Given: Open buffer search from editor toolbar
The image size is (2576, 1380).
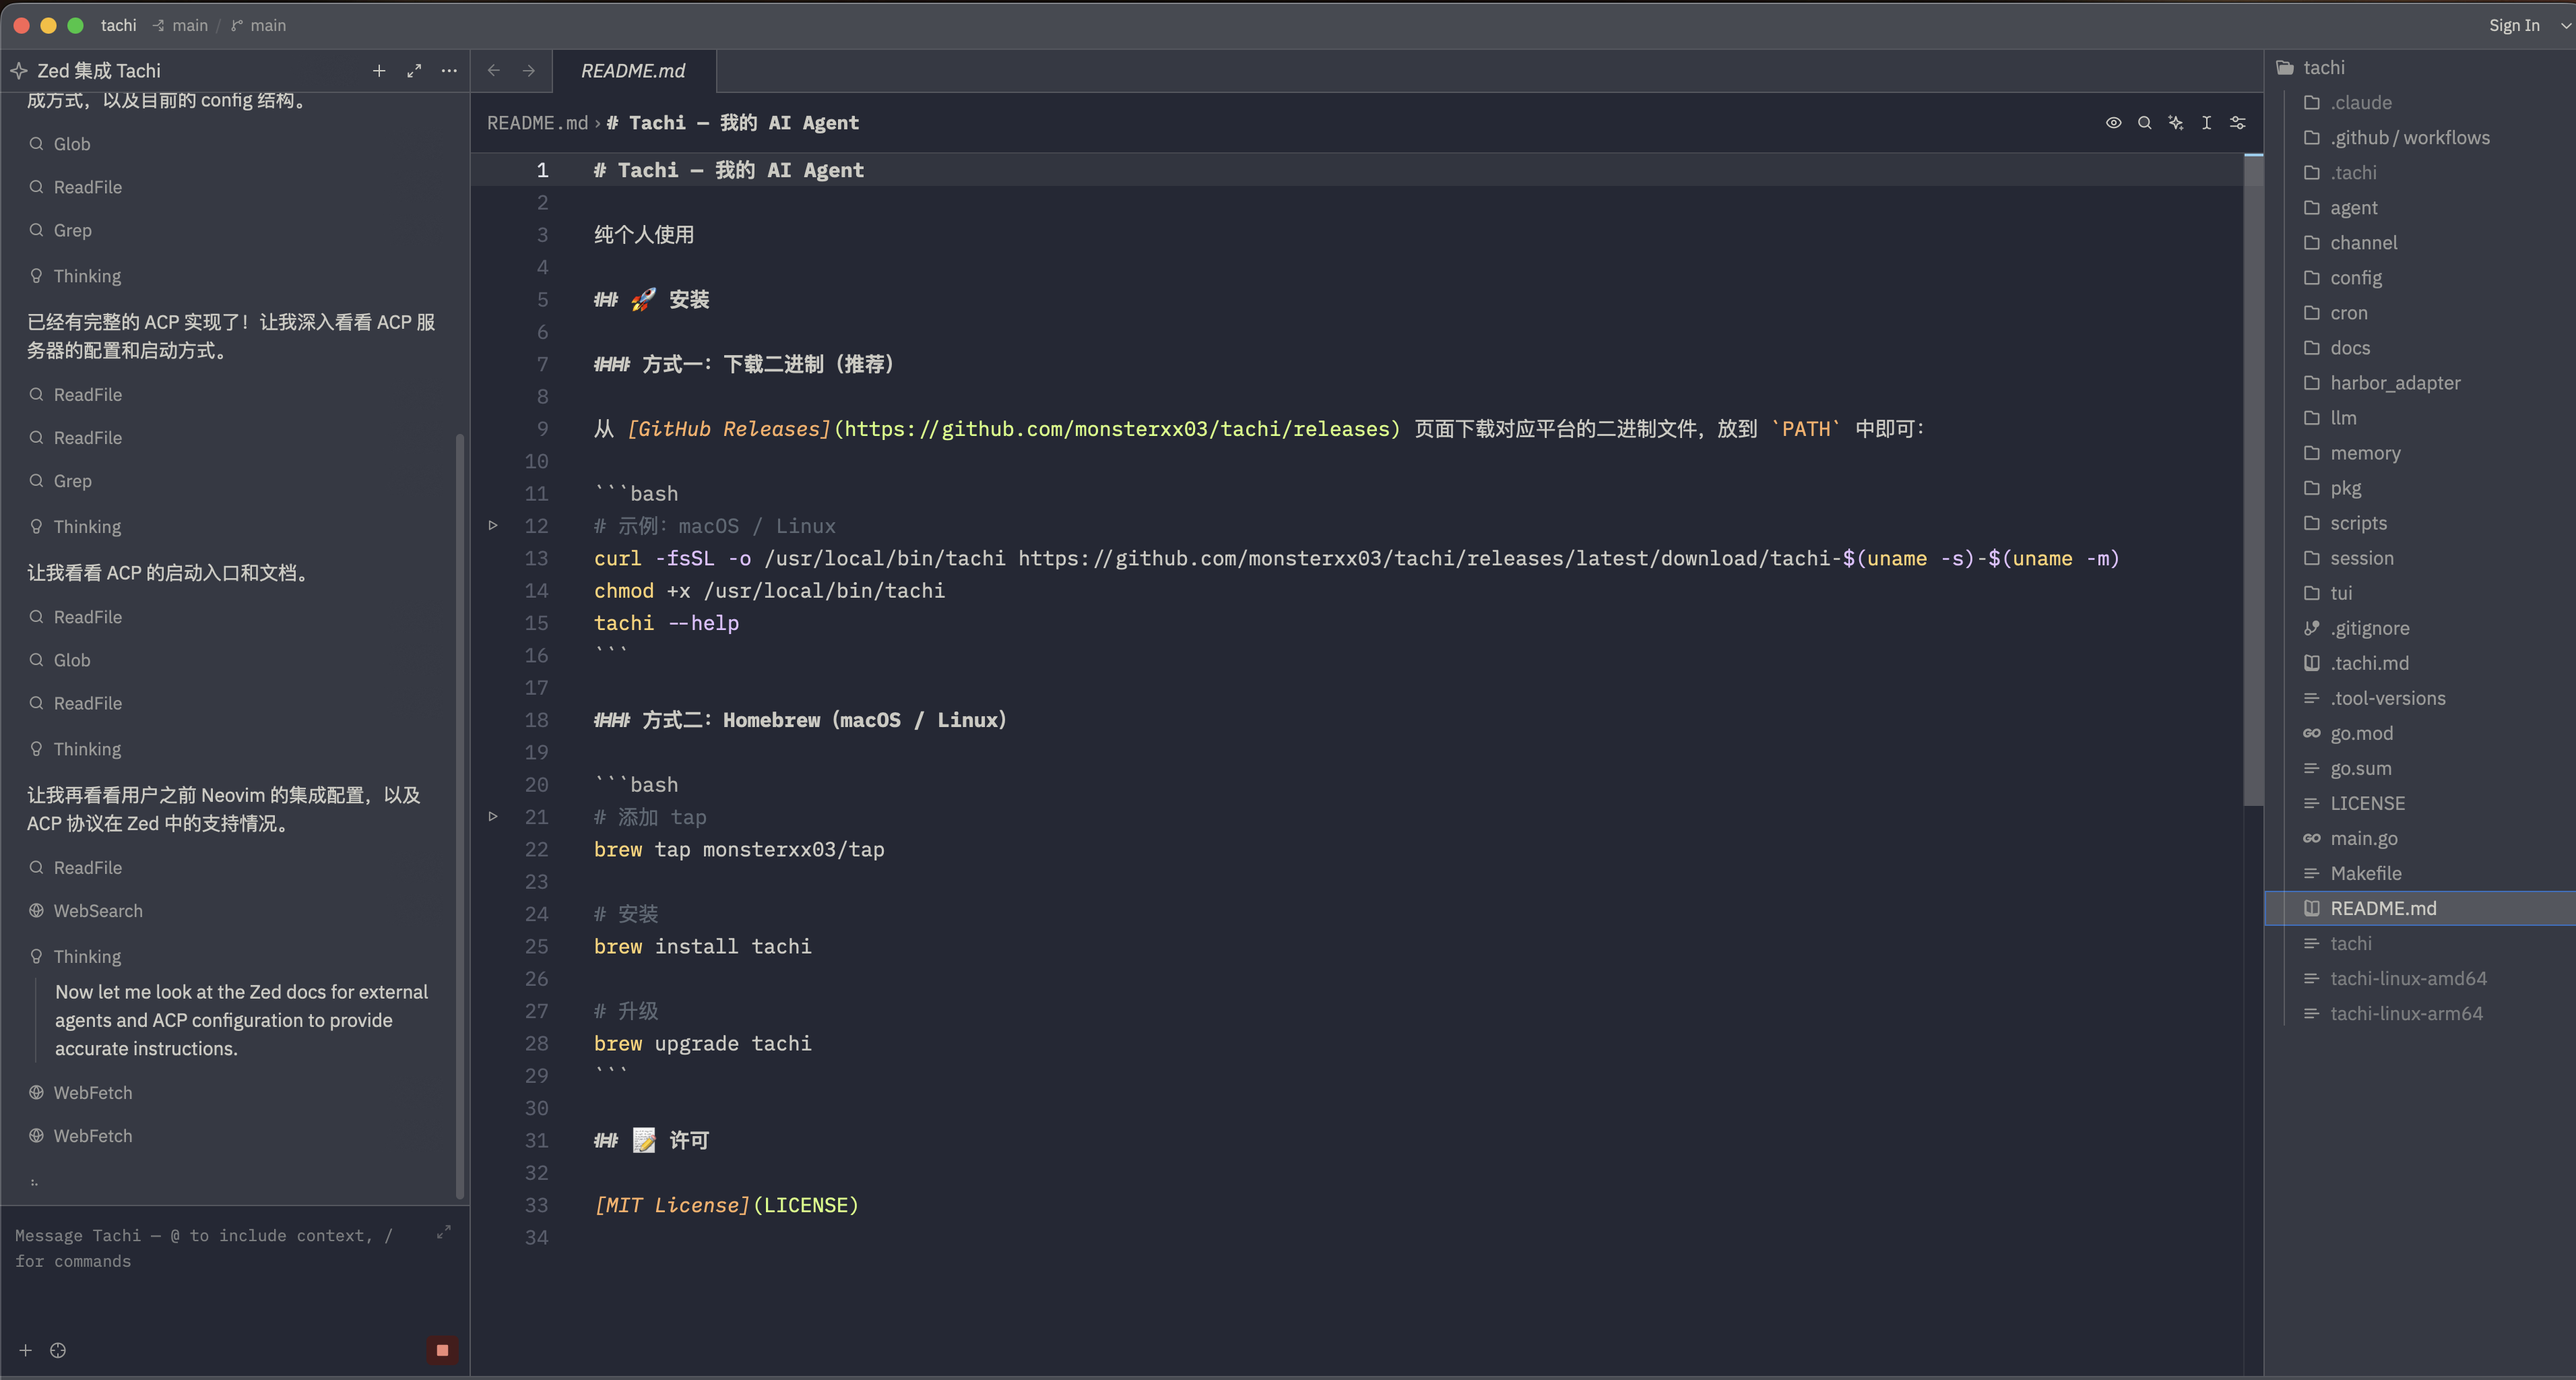Looking at the screenshot, I should 2144,123.
